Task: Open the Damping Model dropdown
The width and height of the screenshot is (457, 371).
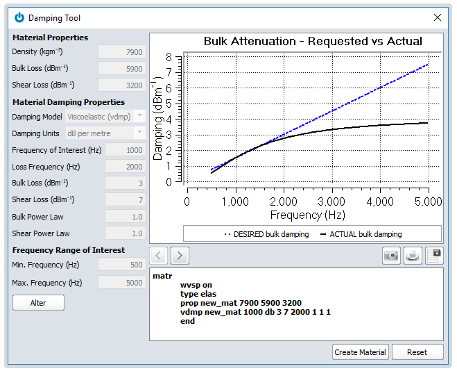Action: point(105,117)
